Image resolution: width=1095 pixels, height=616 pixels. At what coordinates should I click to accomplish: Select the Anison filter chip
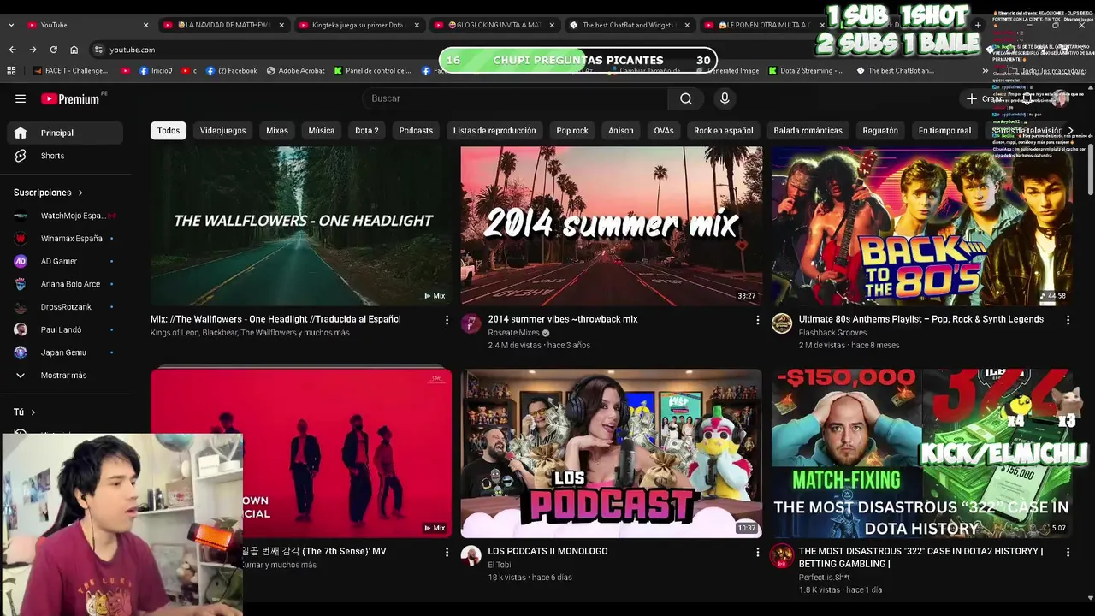tap(621, 131)
